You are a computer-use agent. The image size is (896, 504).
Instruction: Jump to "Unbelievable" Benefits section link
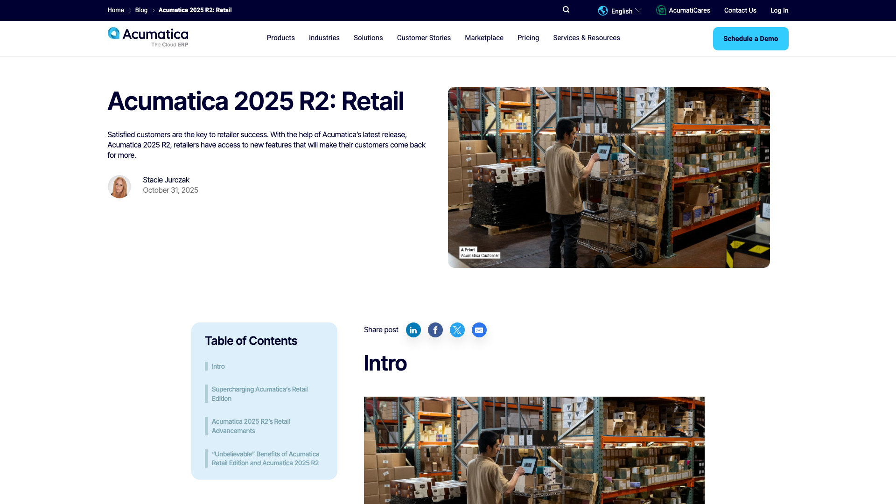pos(266,458)
